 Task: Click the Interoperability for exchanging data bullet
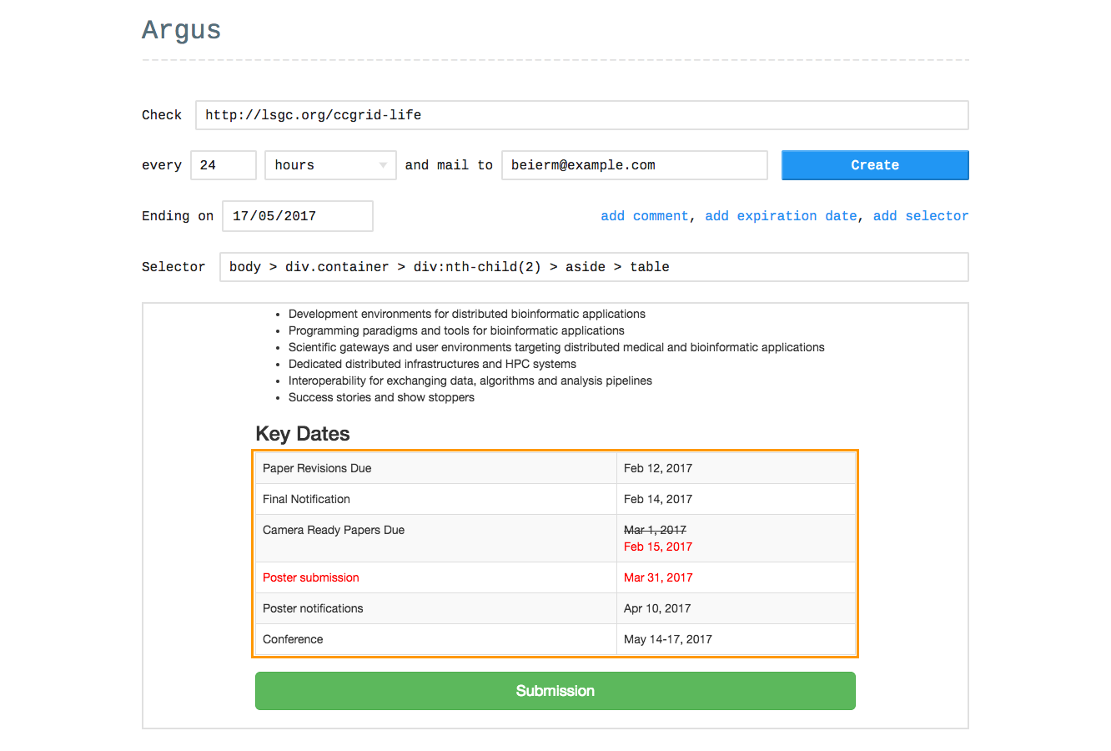[470, 381]
